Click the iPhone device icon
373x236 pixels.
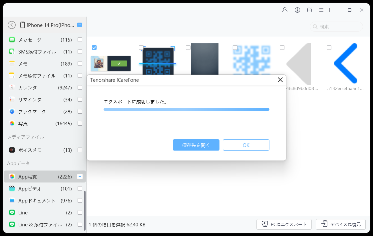(23, 25)
